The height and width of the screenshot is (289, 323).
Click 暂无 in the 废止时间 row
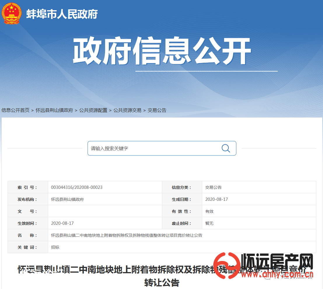[x=209, y=223]
